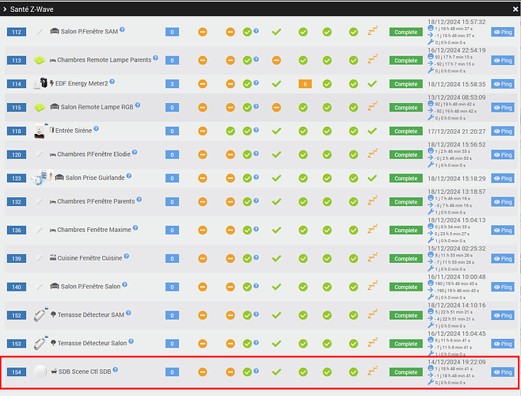The height and width of the screenshot is (396, 521).
Task: Click the zero counter badge for node 139
Action: (172, 259)
